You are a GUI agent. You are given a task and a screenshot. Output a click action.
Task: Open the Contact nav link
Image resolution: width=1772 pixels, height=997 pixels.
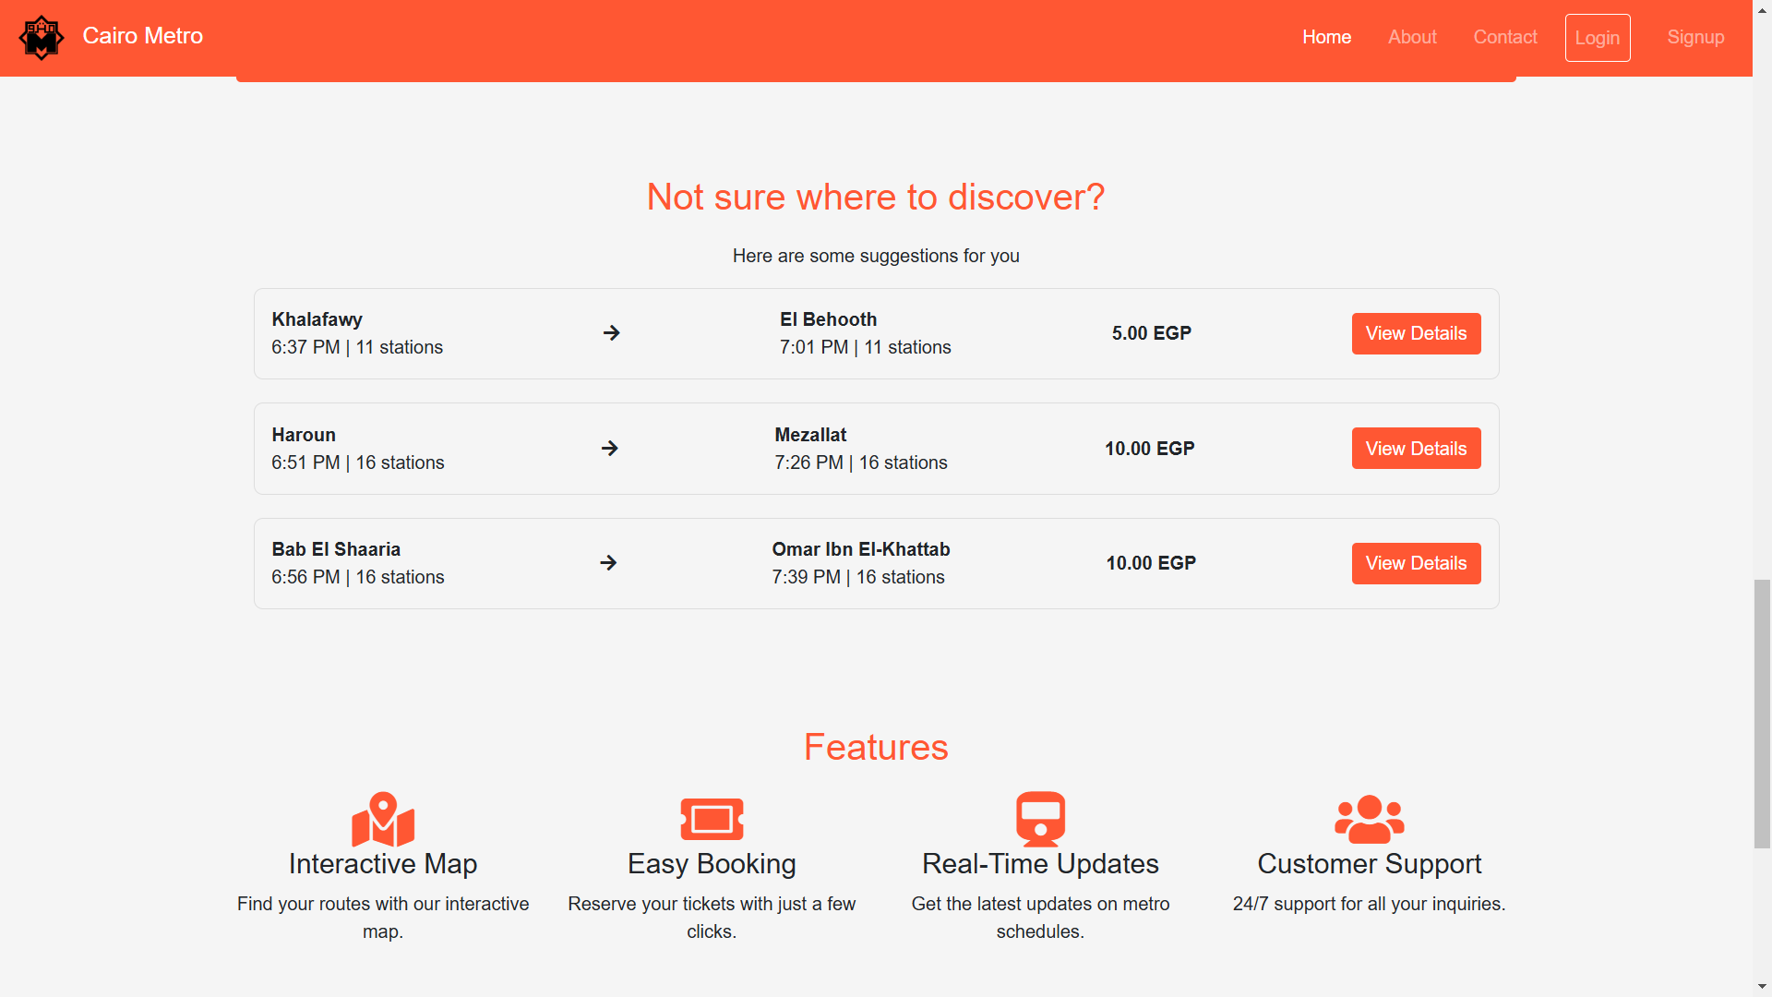tap(1505, 37)
